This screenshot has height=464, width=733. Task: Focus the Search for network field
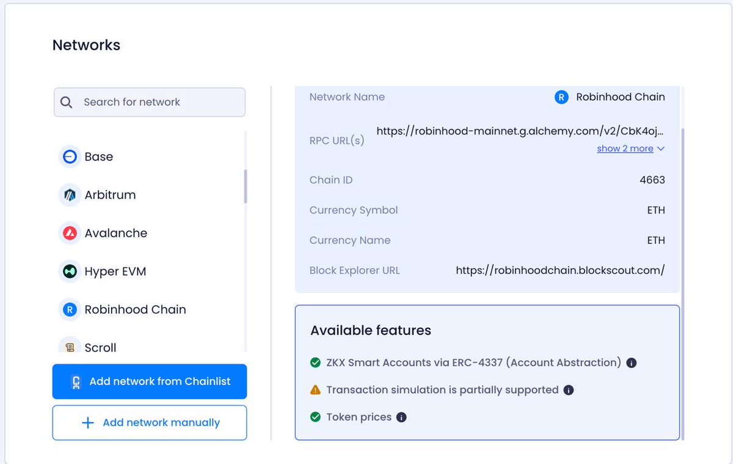pyautogui.click(x=150, y=102)
